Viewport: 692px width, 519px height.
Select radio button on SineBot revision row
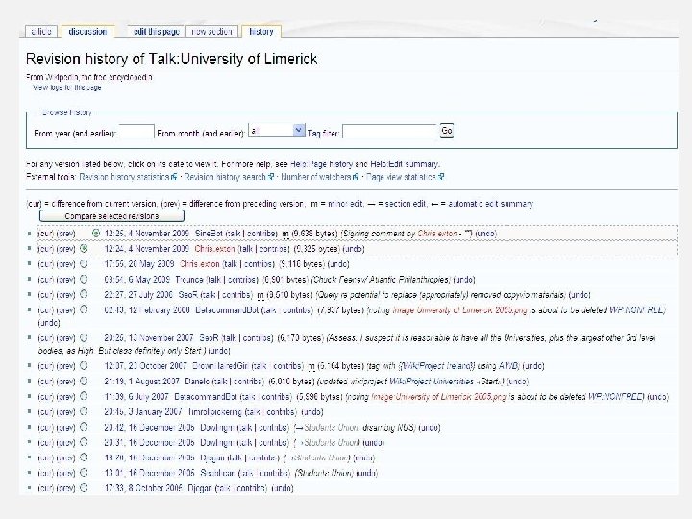(x=96, y=233)
